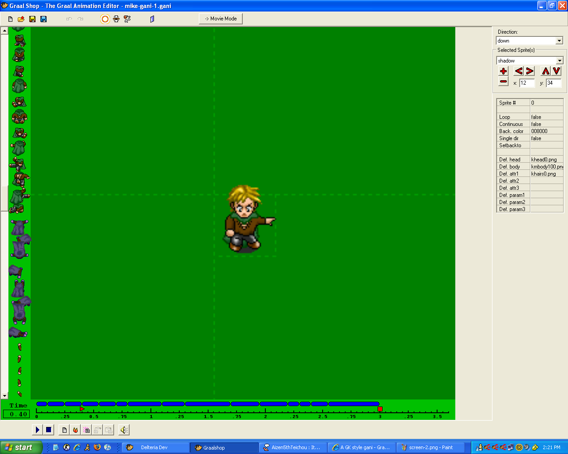Move sprite left with red left arrow
Image resolution: width=568 pixels, height=454 pixels.
click(519, 71)
